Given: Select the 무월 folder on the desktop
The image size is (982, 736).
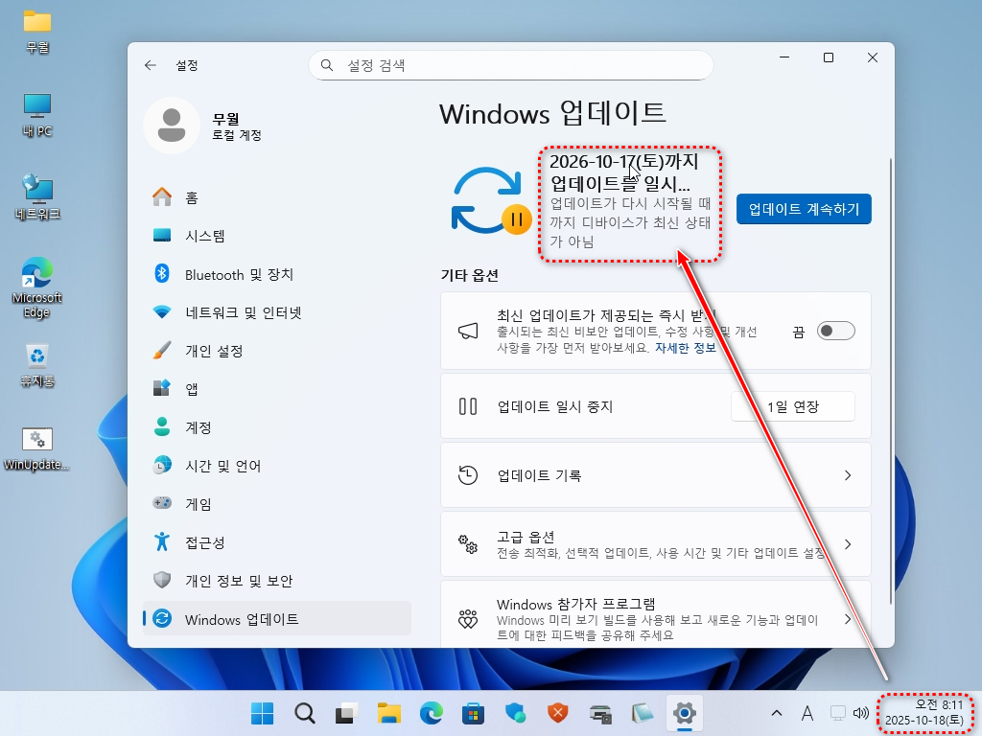Looking at the screenshot, I should 37,31.
